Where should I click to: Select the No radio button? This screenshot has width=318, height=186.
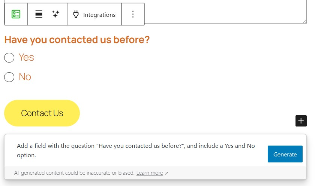coord(9,77)
